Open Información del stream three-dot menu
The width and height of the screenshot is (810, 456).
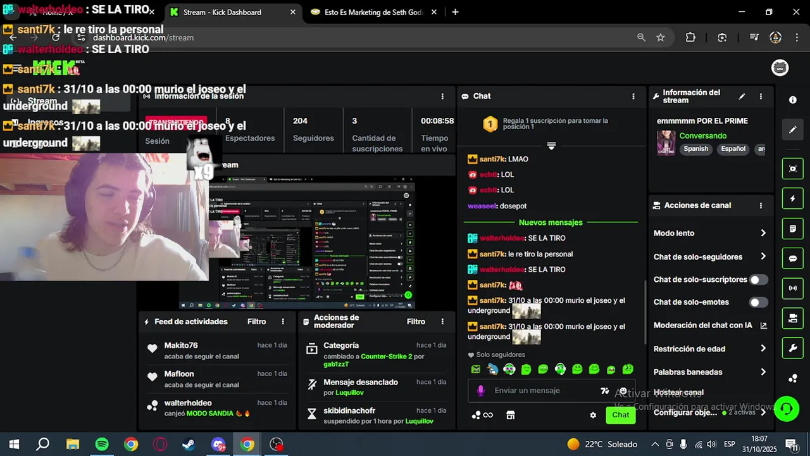(761, 96)
